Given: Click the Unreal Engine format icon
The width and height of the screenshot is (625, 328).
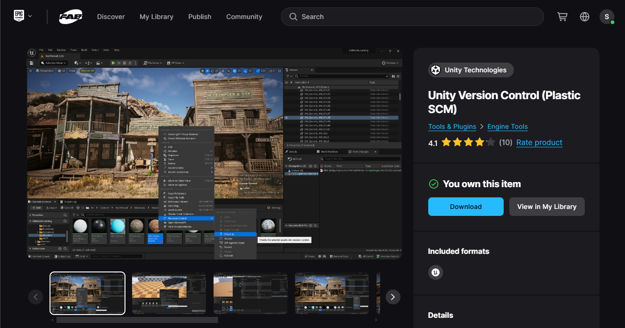Looking at the screenshot, I should click(435, 272).
